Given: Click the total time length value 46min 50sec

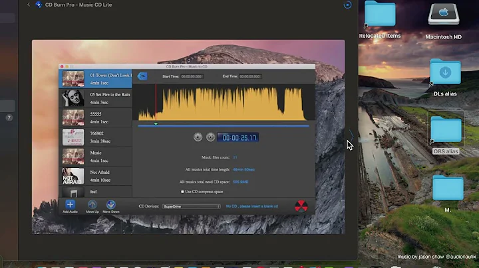Looking at the screenshot, I should point(243,170).
